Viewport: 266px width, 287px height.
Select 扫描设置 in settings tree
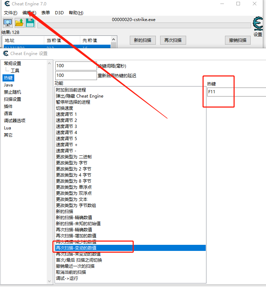tap(12, 99)
